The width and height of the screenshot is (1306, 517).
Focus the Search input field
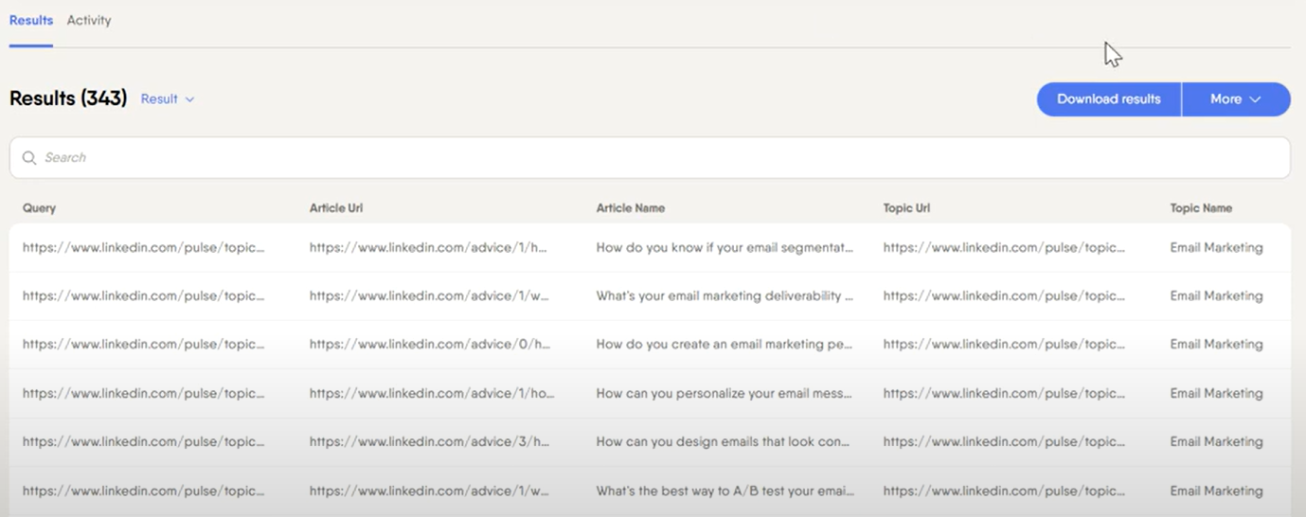coord(650,157)
